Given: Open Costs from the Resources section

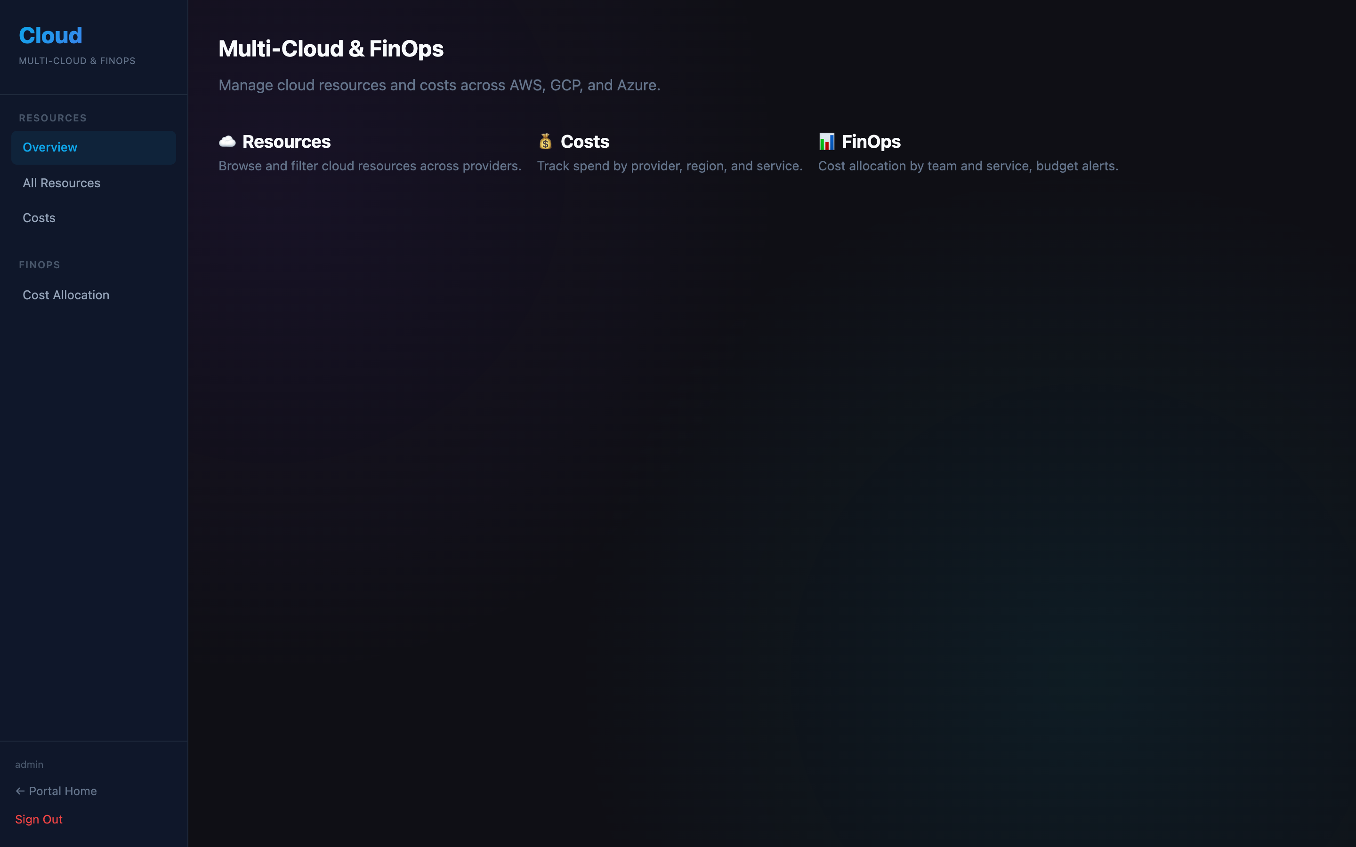Looking at the screenshot, I should 38,217.
